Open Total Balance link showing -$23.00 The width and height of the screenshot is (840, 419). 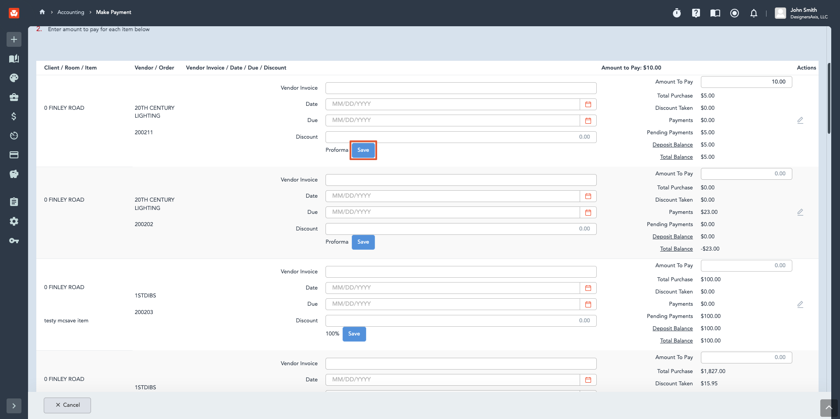[676, 249]
